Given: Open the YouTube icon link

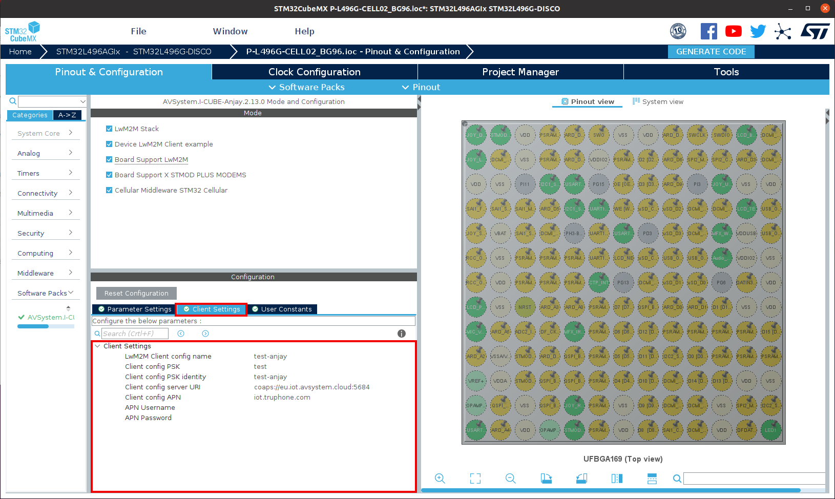Looking at the screenshot, I should pyautogui.click(x=733, y=31).
